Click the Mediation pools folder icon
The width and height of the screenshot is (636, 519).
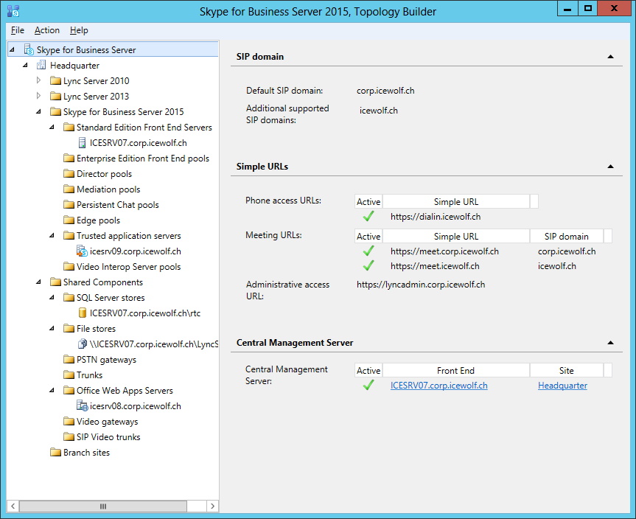69,189
